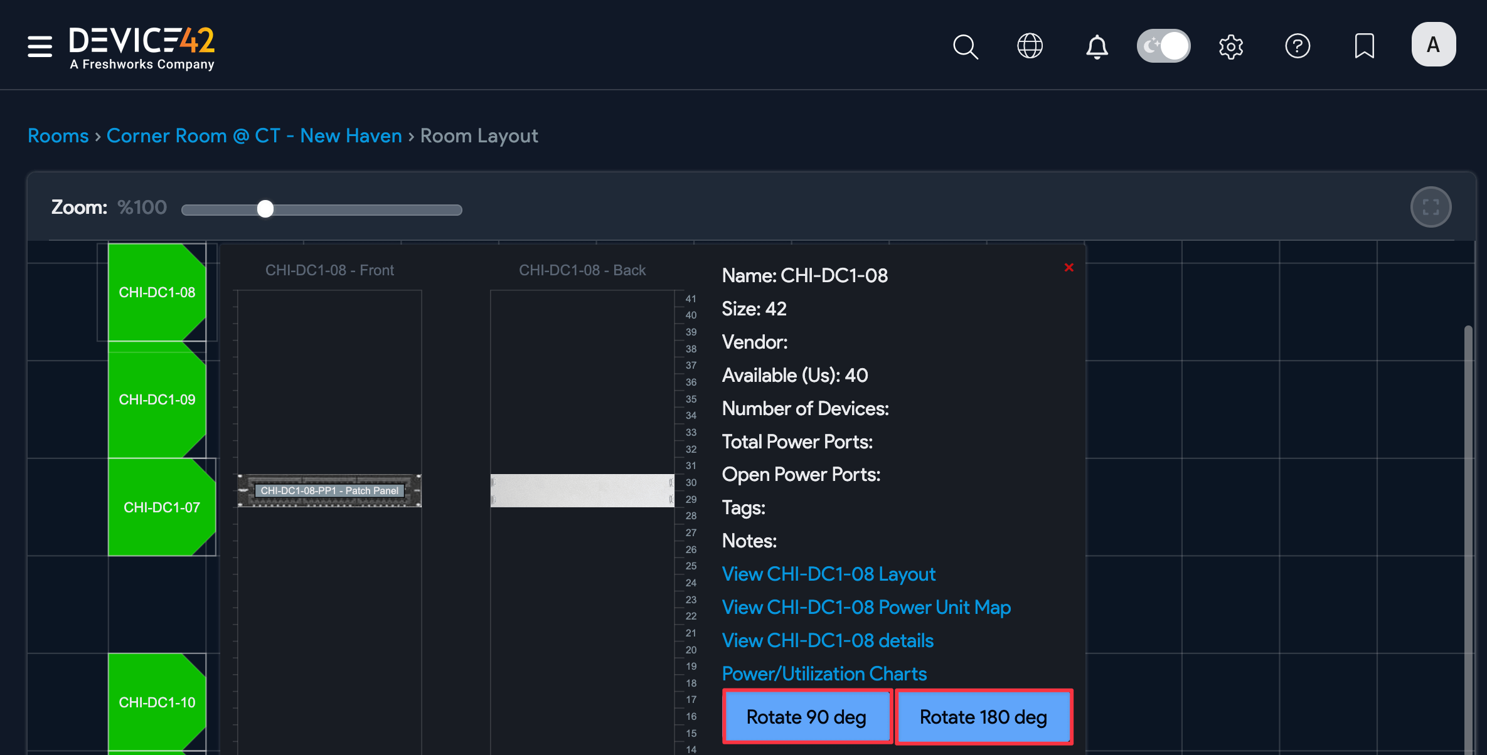Select the CHI-DC1-09 rack on the floor plan

coord(157,399)
